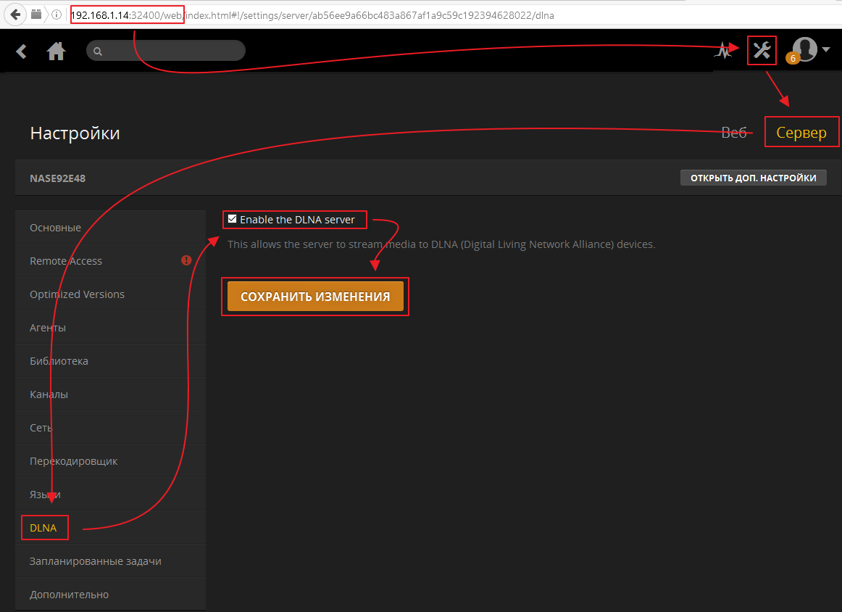Click the user avatar icon
Screen dimensions: 842x612
click(x=805, y=49)
